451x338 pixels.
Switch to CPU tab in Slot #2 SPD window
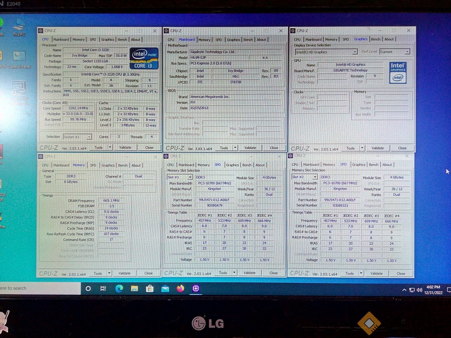coord(295,164)
